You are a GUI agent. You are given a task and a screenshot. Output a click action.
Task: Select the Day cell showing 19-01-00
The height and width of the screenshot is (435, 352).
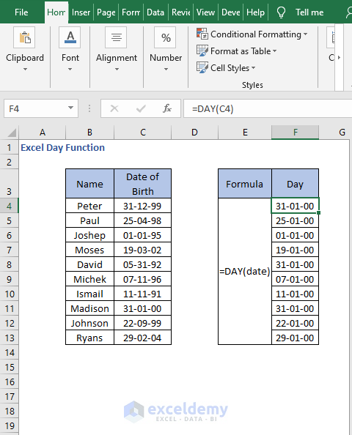click(x=296, y=250)
